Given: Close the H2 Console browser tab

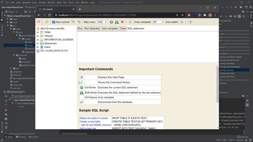Looking at the screenshot, I should point(74,9).
